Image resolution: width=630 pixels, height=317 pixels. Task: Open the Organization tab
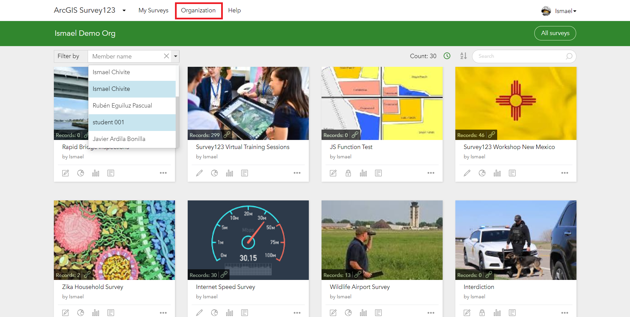click(x=198, y=10)
